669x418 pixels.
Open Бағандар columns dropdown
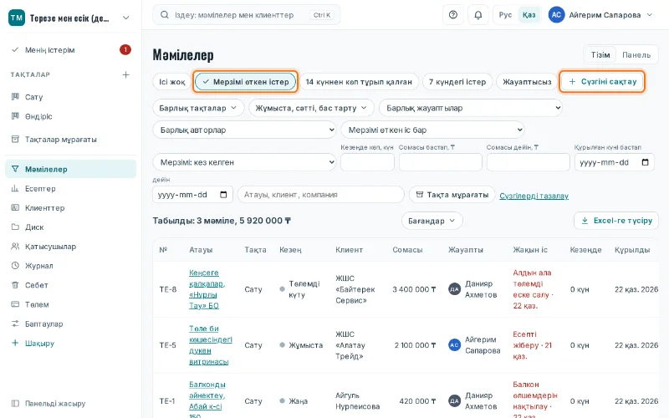click(x=432, y=221)
